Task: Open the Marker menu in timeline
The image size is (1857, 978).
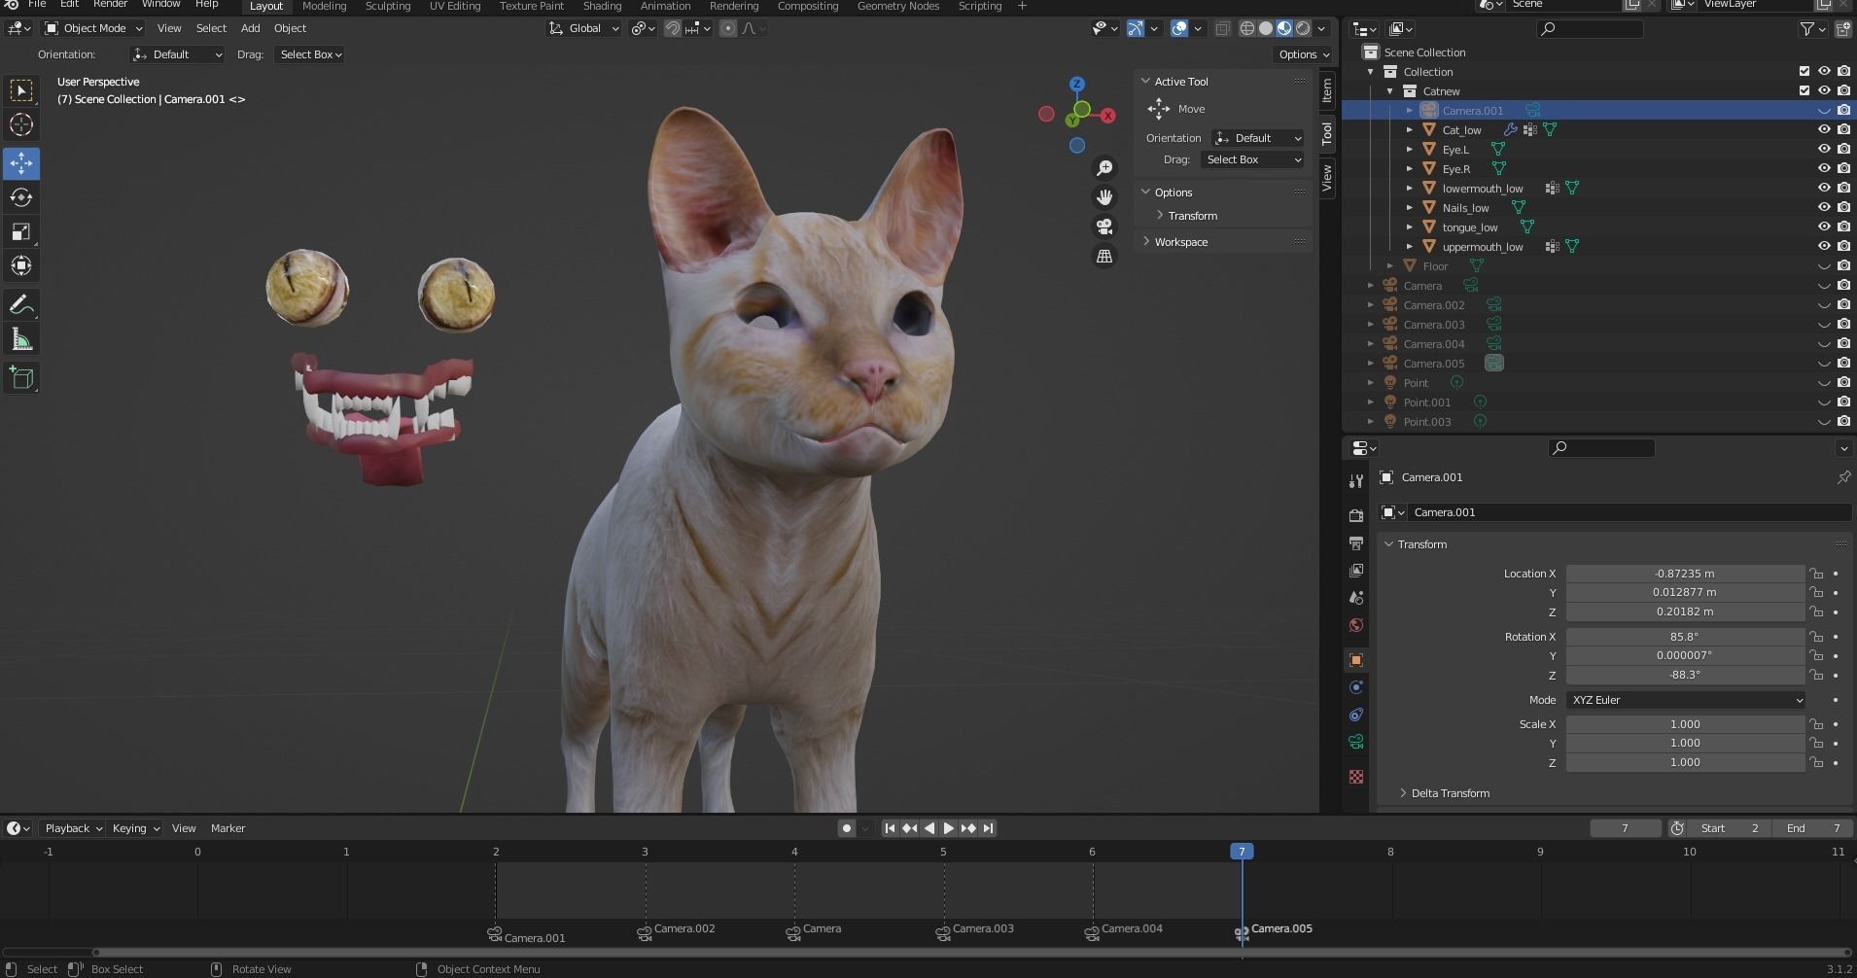Action: tap(228, 828)
